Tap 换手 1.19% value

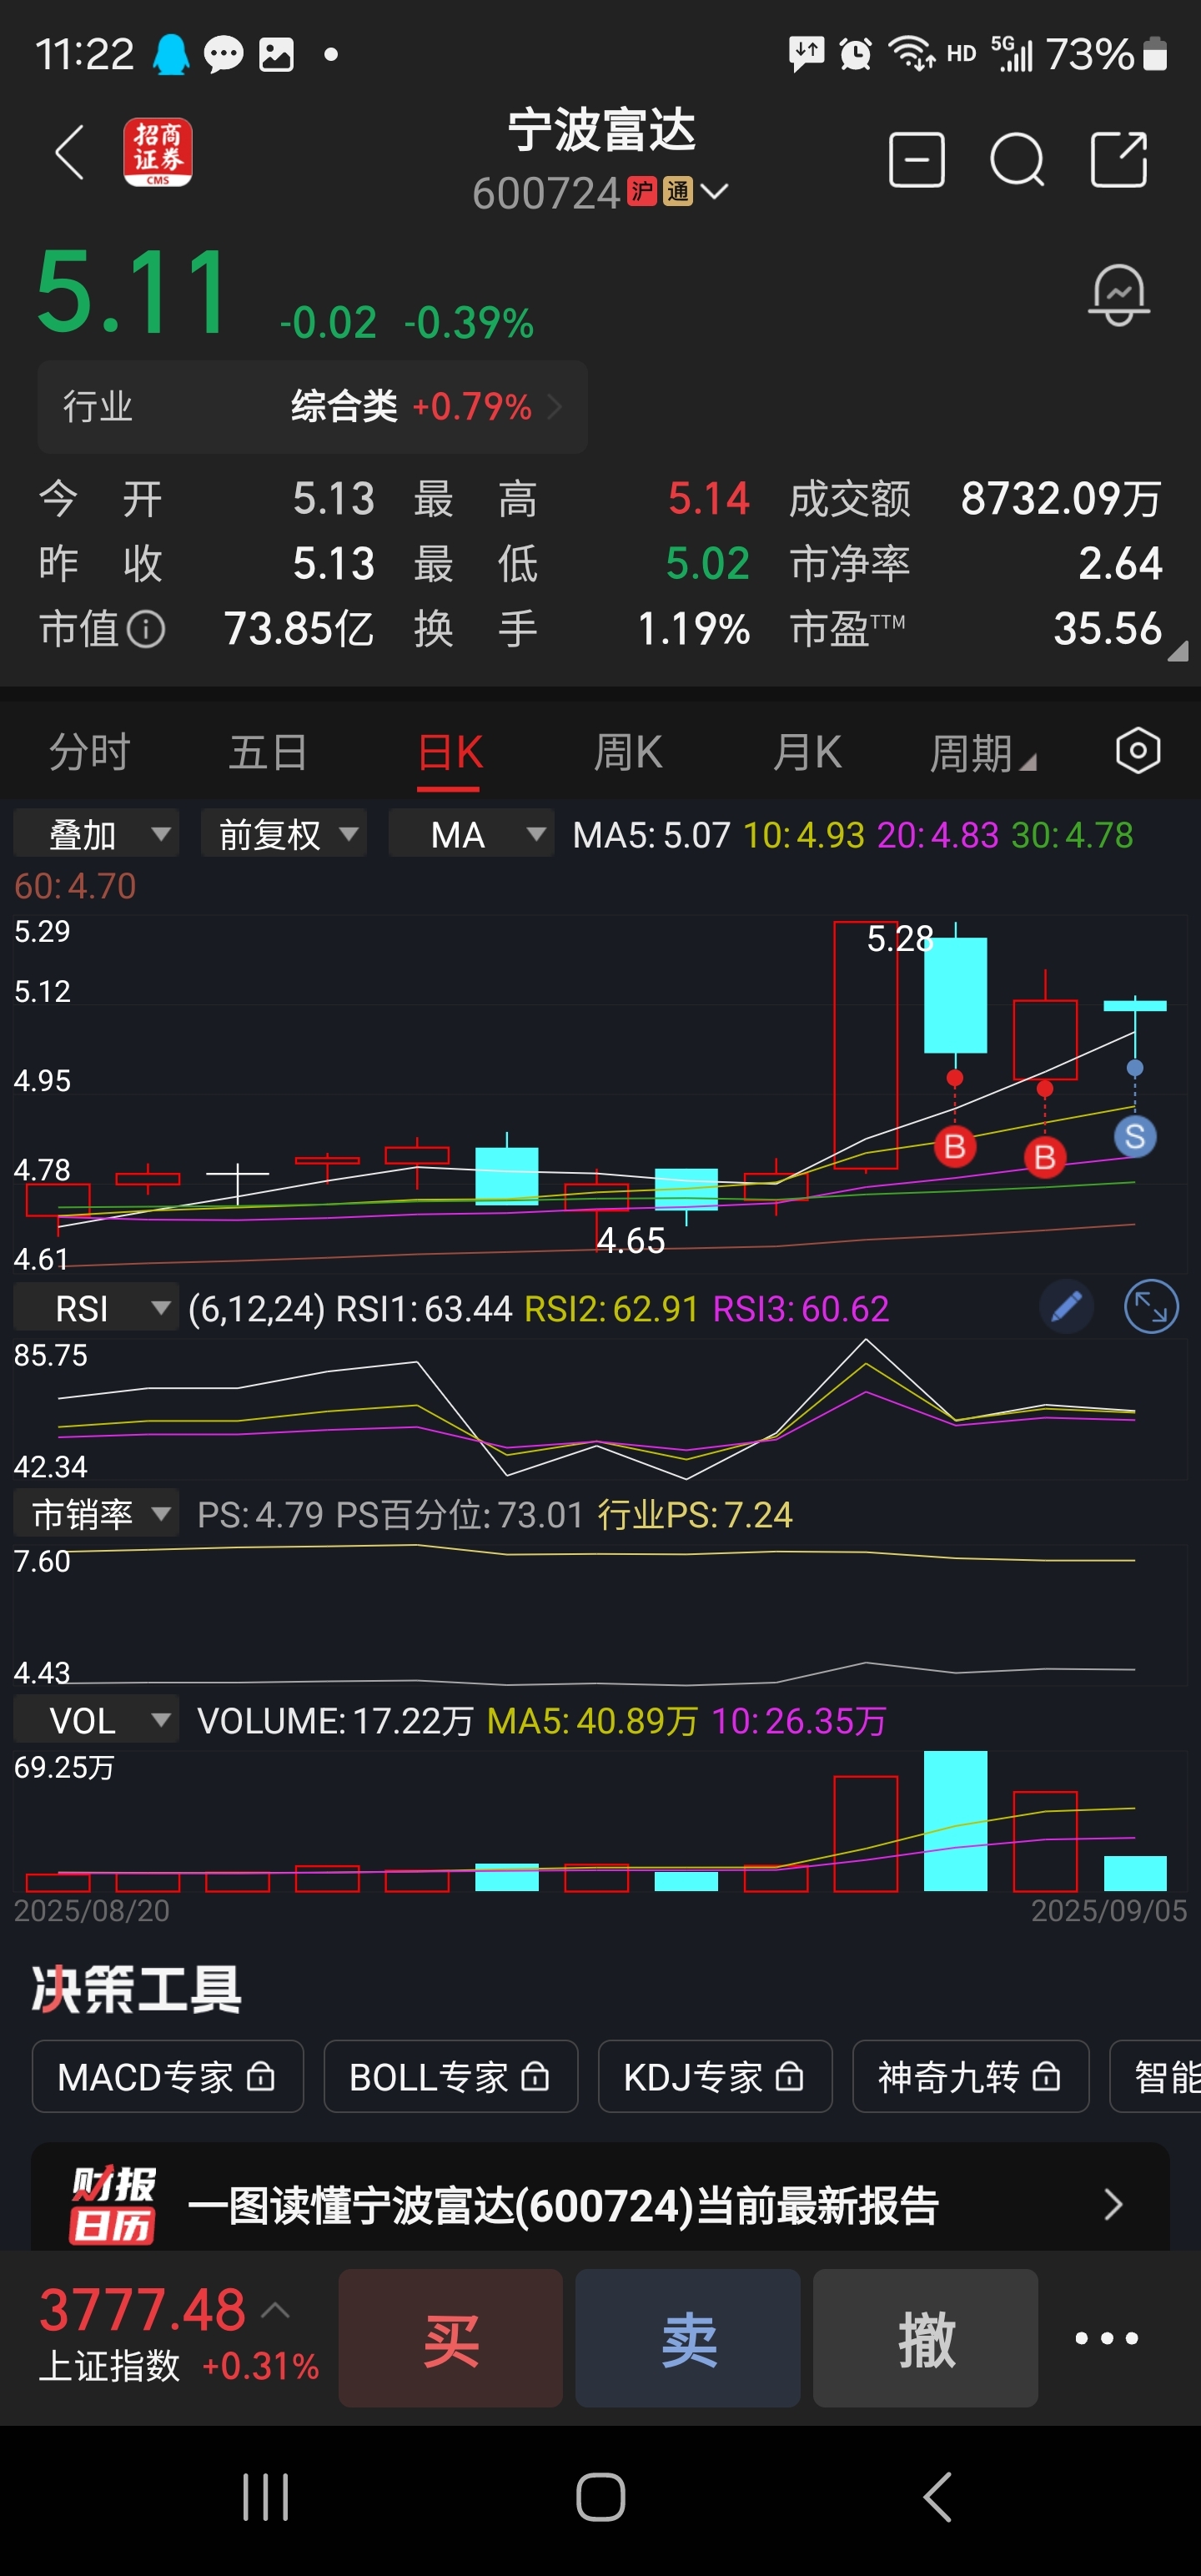tap(693, 629)
